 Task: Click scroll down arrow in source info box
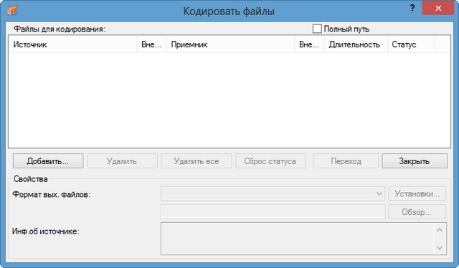pos(440,248)
